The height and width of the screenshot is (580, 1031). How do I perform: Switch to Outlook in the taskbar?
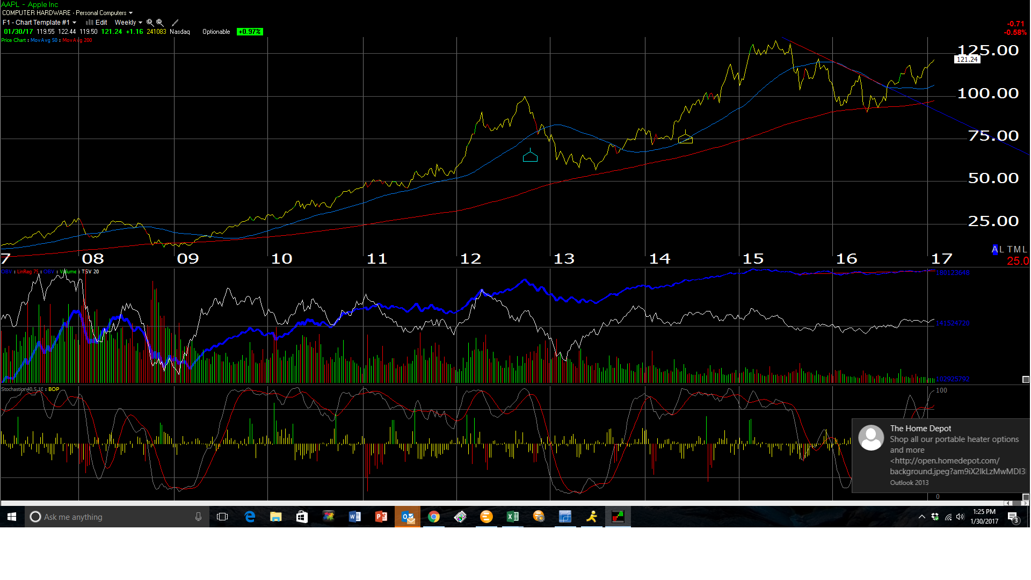click(408, 517)
